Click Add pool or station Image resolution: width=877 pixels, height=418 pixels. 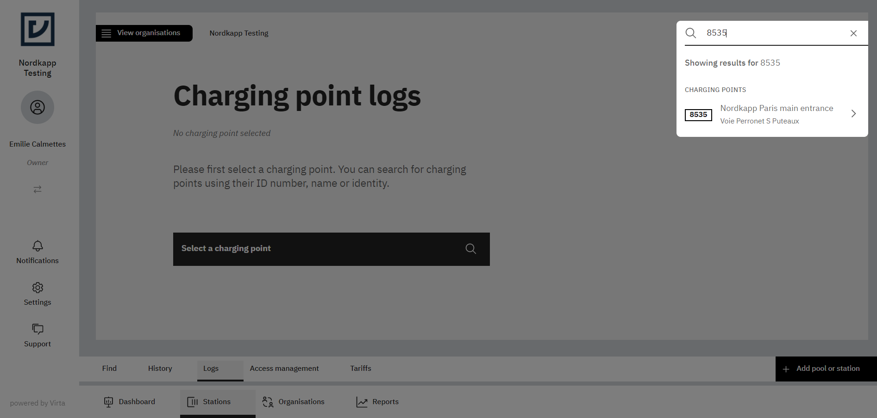tap(825, 369)
